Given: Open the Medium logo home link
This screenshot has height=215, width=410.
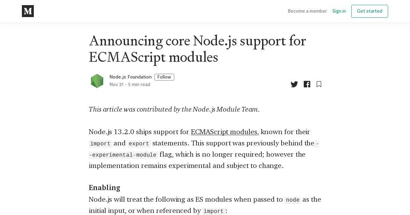Looking at the screenshot, I should coord(28,11).
